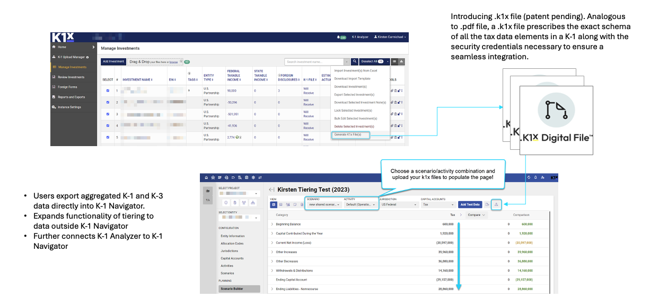The image size is (650, 297).
Task: Click the home icon in Navigator toolbar
Action: (x=205, y=177)
